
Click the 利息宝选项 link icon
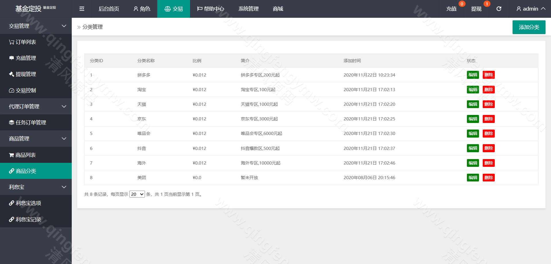pos(11,203)
